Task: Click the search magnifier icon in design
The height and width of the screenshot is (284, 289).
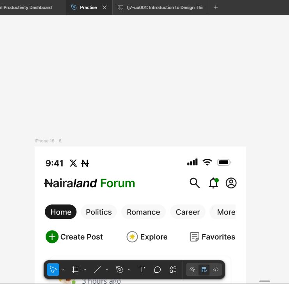Action: [195, 183]
